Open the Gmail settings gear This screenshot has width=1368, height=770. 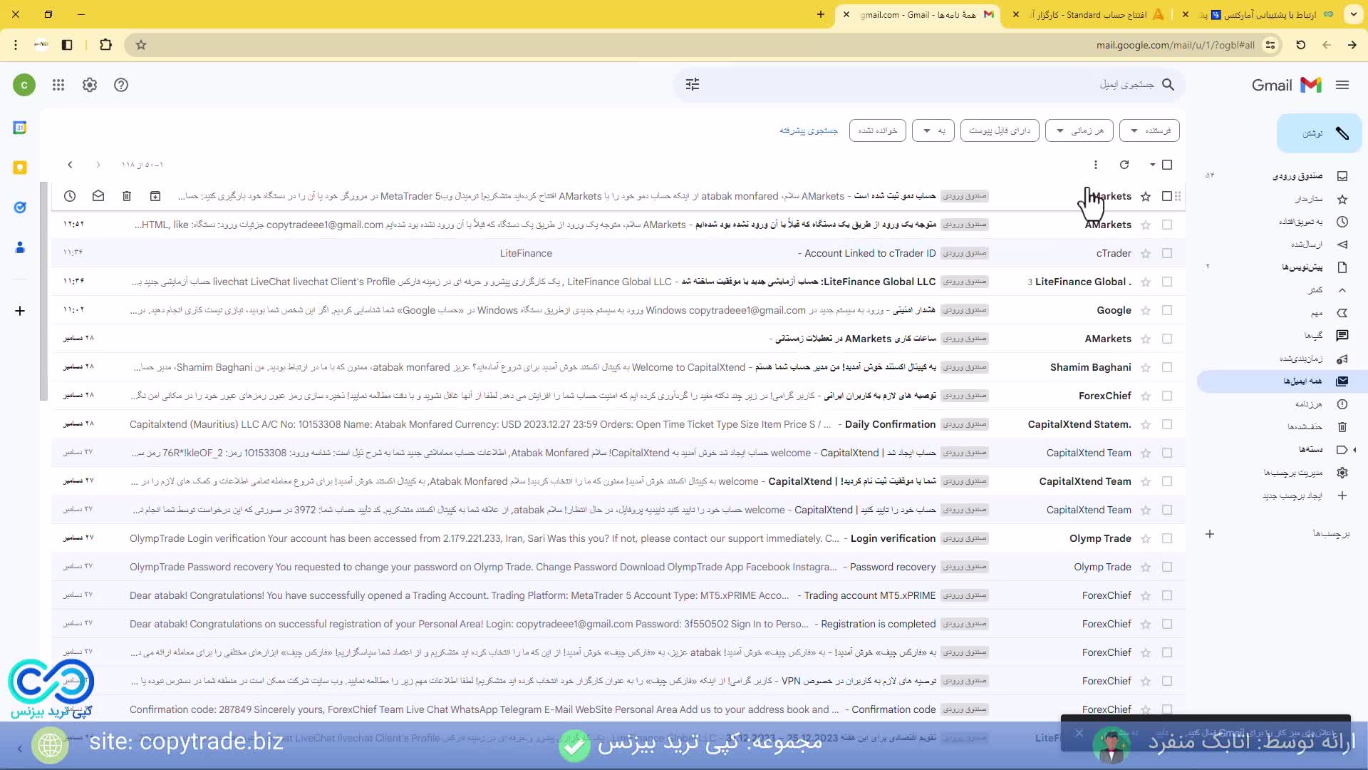(90, 85)
